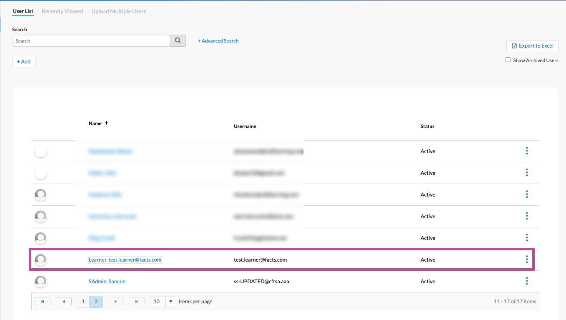Viewport: 566px width, 320px height.
Task: Open the Upload Multiple Users tab
Action: [119, 11]
